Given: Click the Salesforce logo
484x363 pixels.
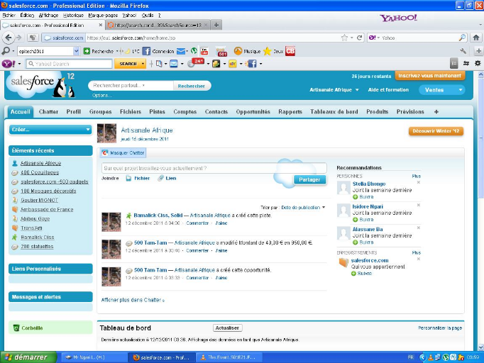Looking at the screenshot, I should point(39,85).
